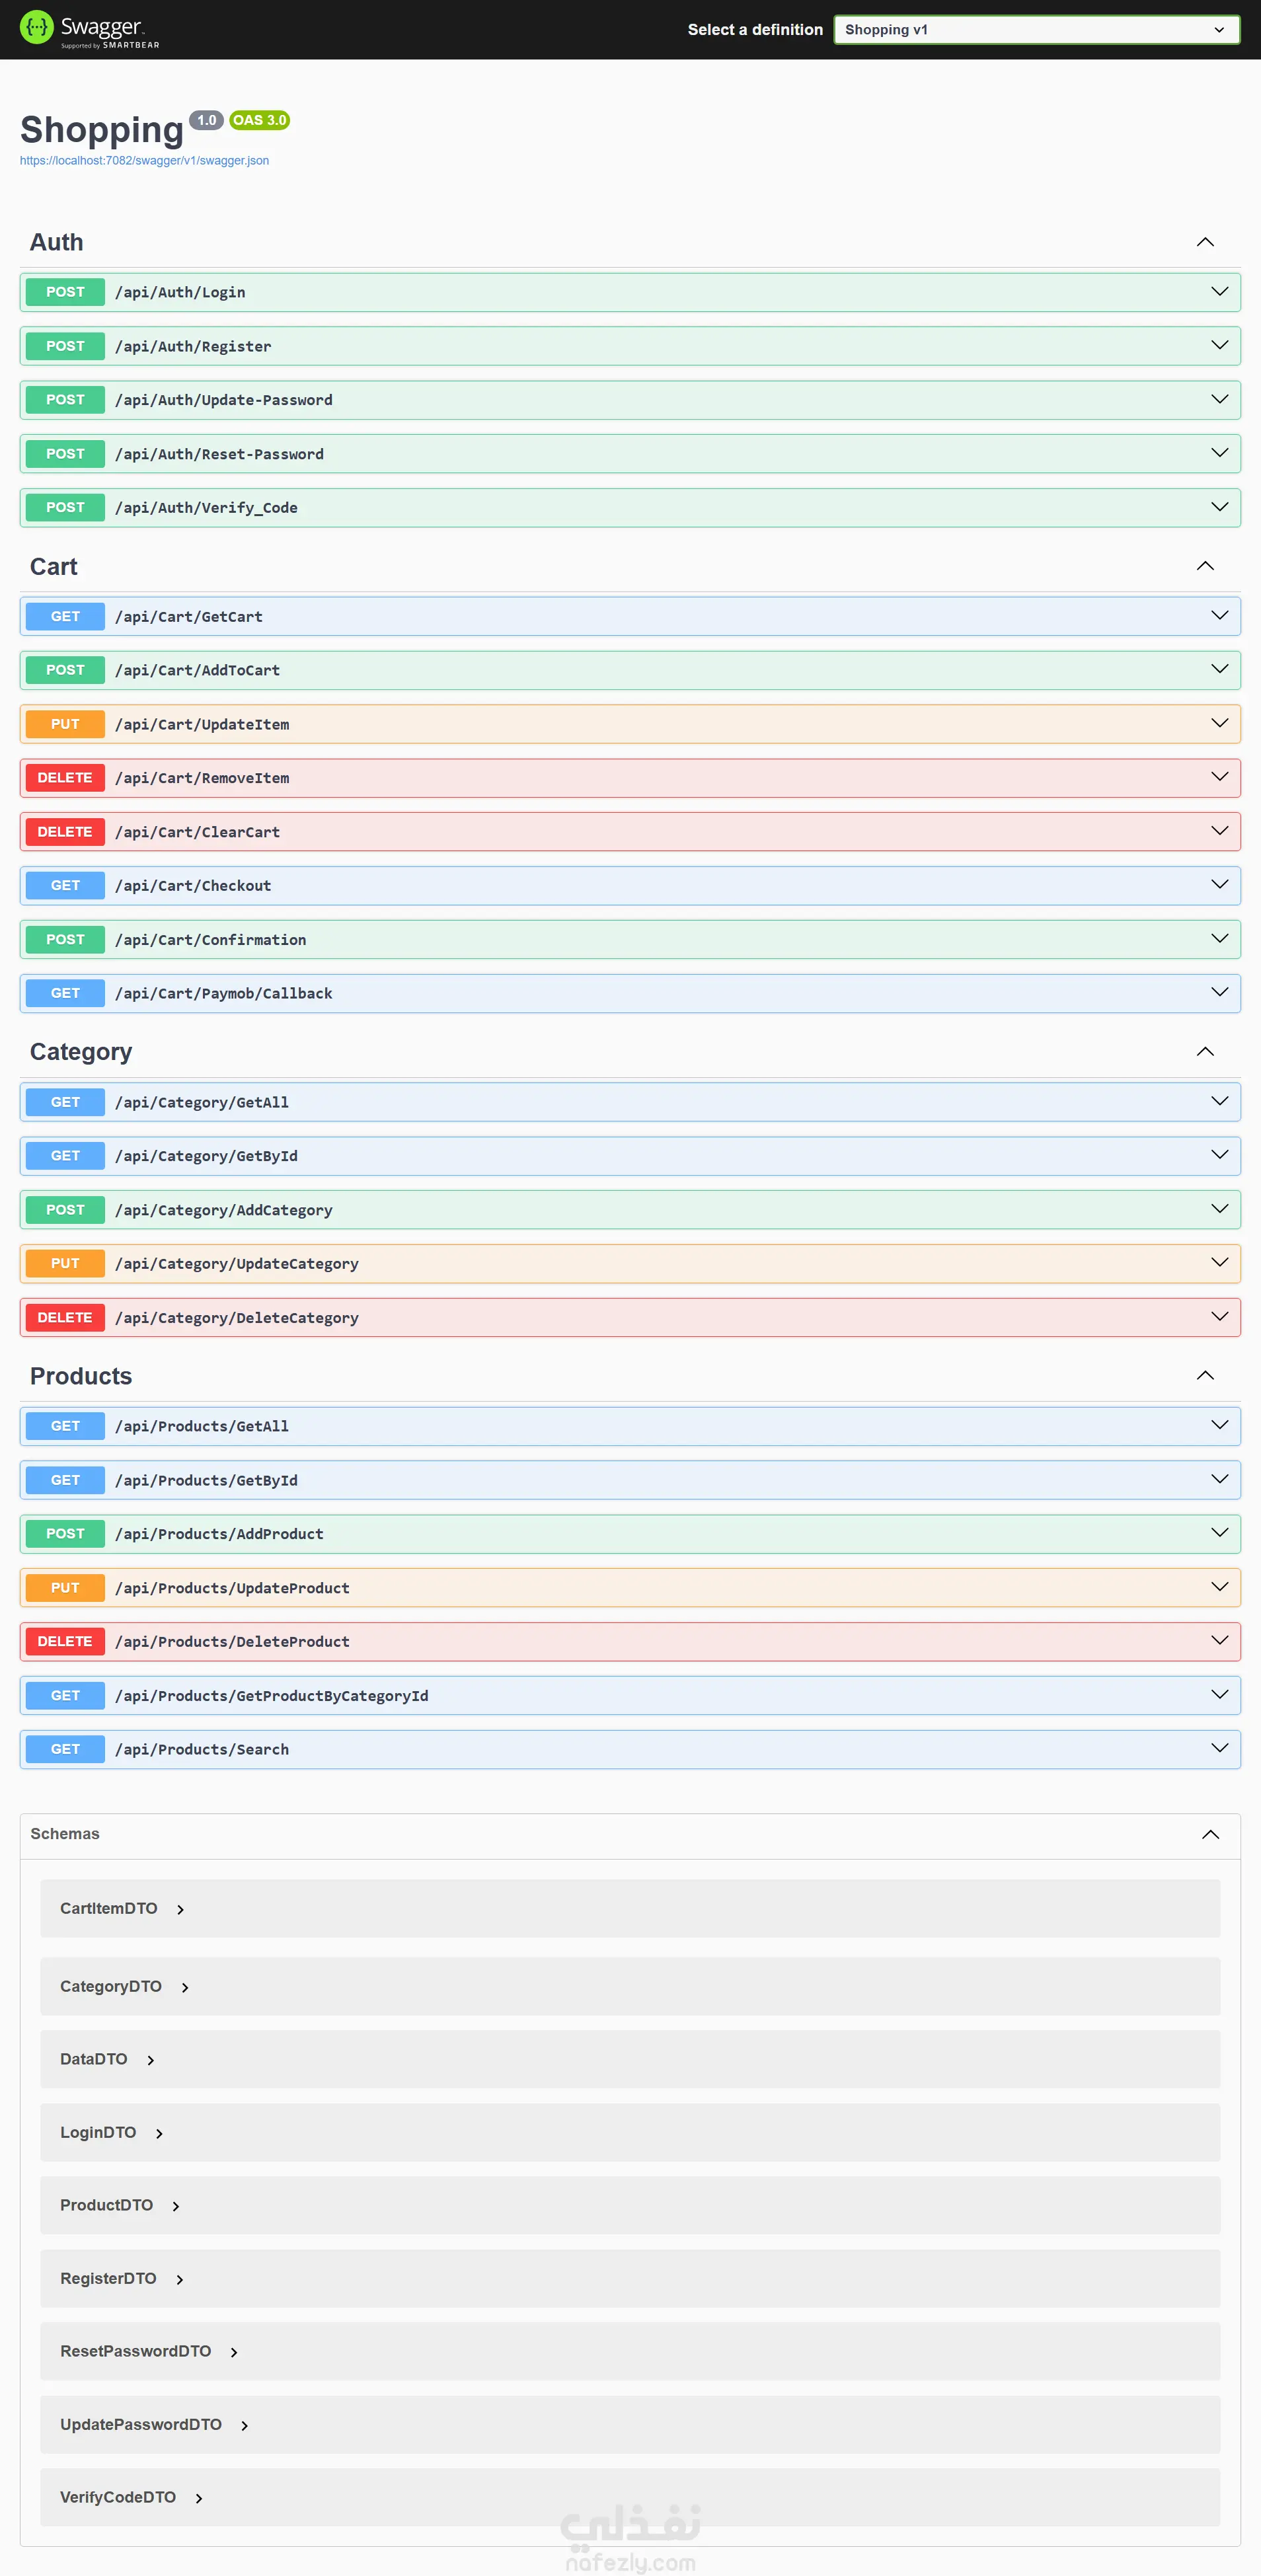1261x2576 pixels.
Task: Expand the /api/Category/GetAll chevron
Action: tap(1219, 1101)
